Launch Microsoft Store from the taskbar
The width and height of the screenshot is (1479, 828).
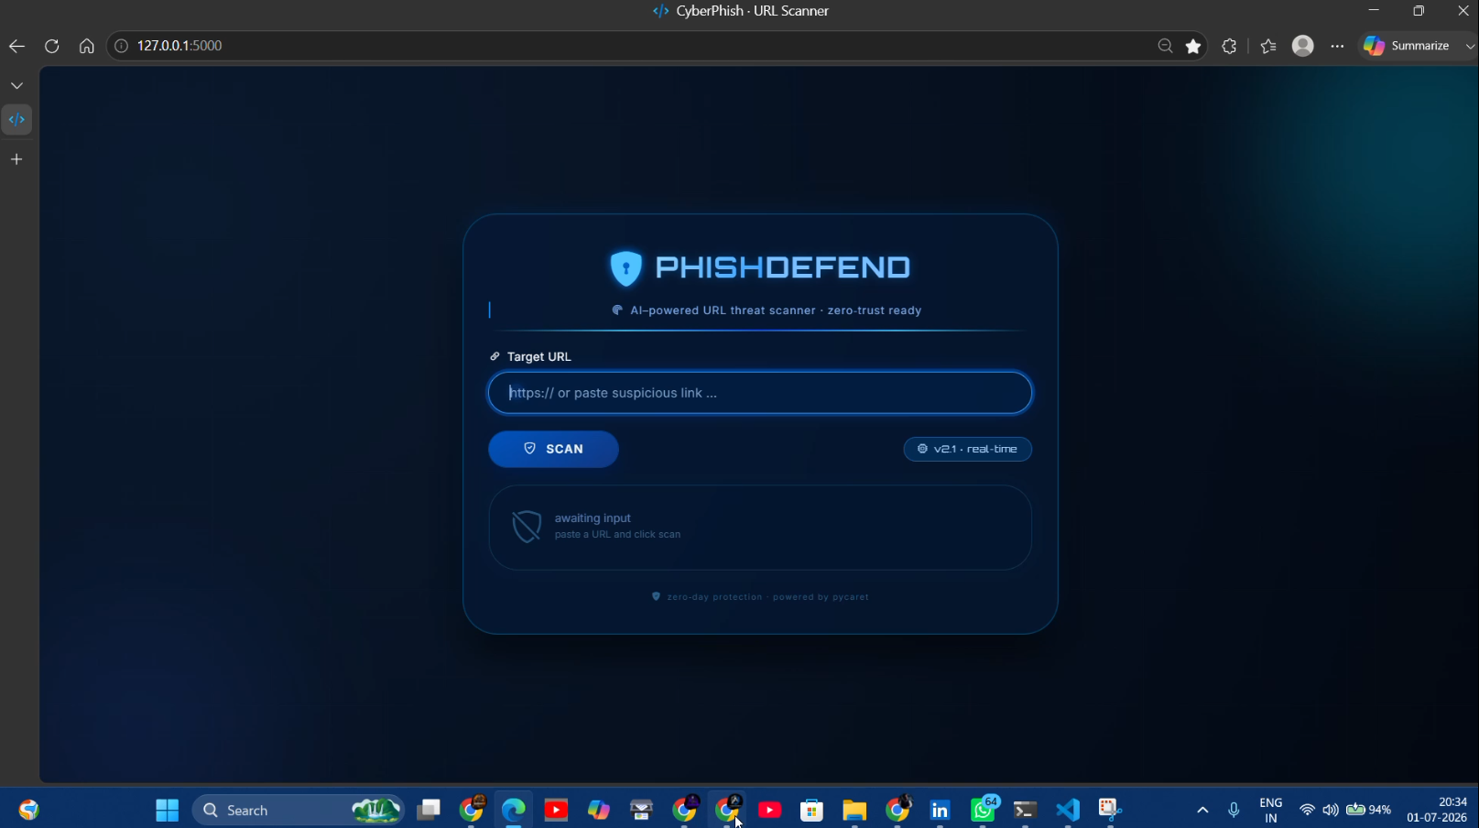tap(811, 810)
